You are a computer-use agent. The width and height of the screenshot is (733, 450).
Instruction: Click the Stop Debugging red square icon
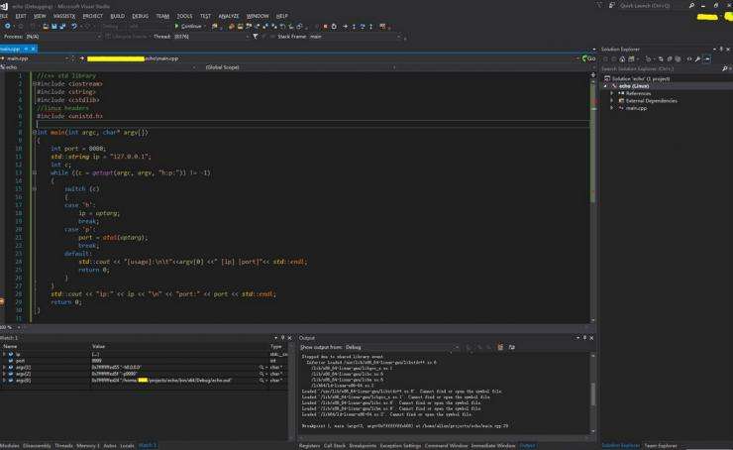point(325,27)
